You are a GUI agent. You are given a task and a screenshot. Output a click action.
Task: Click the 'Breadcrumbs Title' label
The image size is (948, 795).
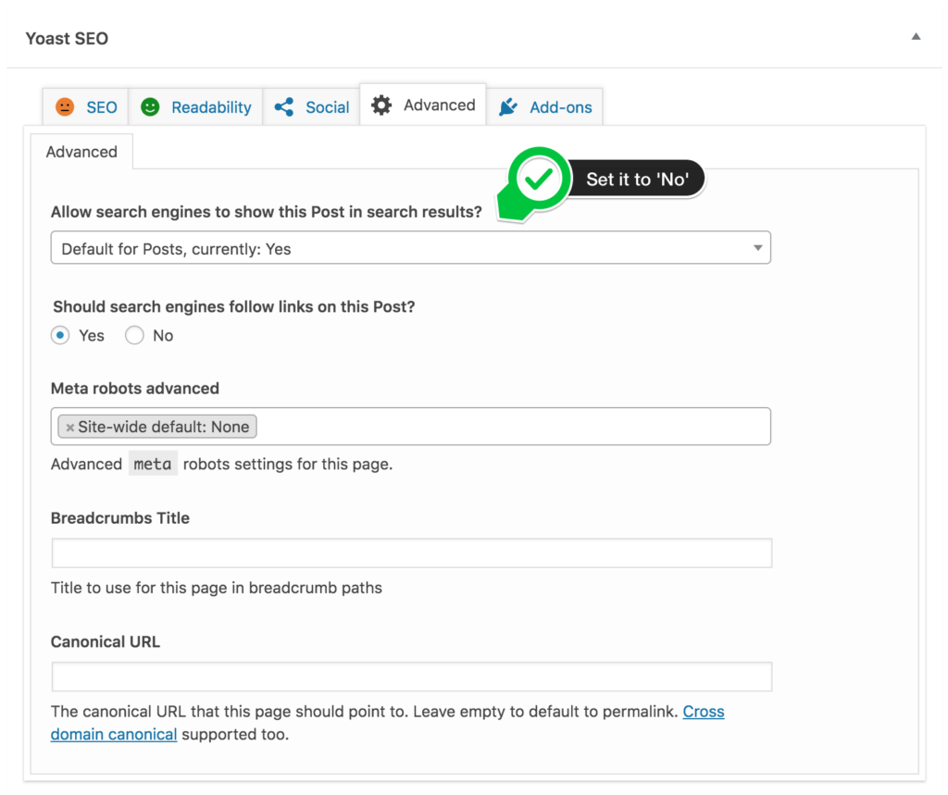coord(120,518)
